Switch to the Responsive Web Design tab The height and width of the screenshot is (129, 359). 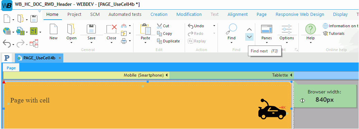300,14
